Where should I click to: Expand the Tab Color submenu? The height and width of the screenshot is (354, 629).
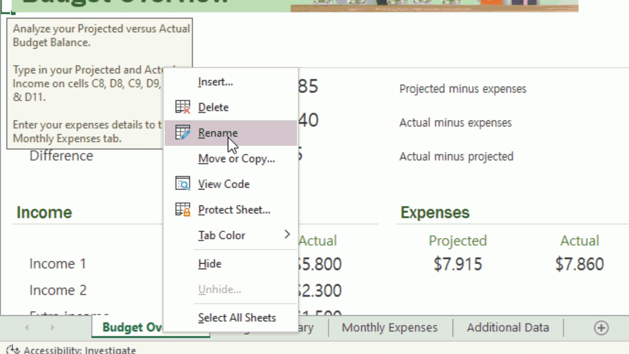[x=287, y=235]
